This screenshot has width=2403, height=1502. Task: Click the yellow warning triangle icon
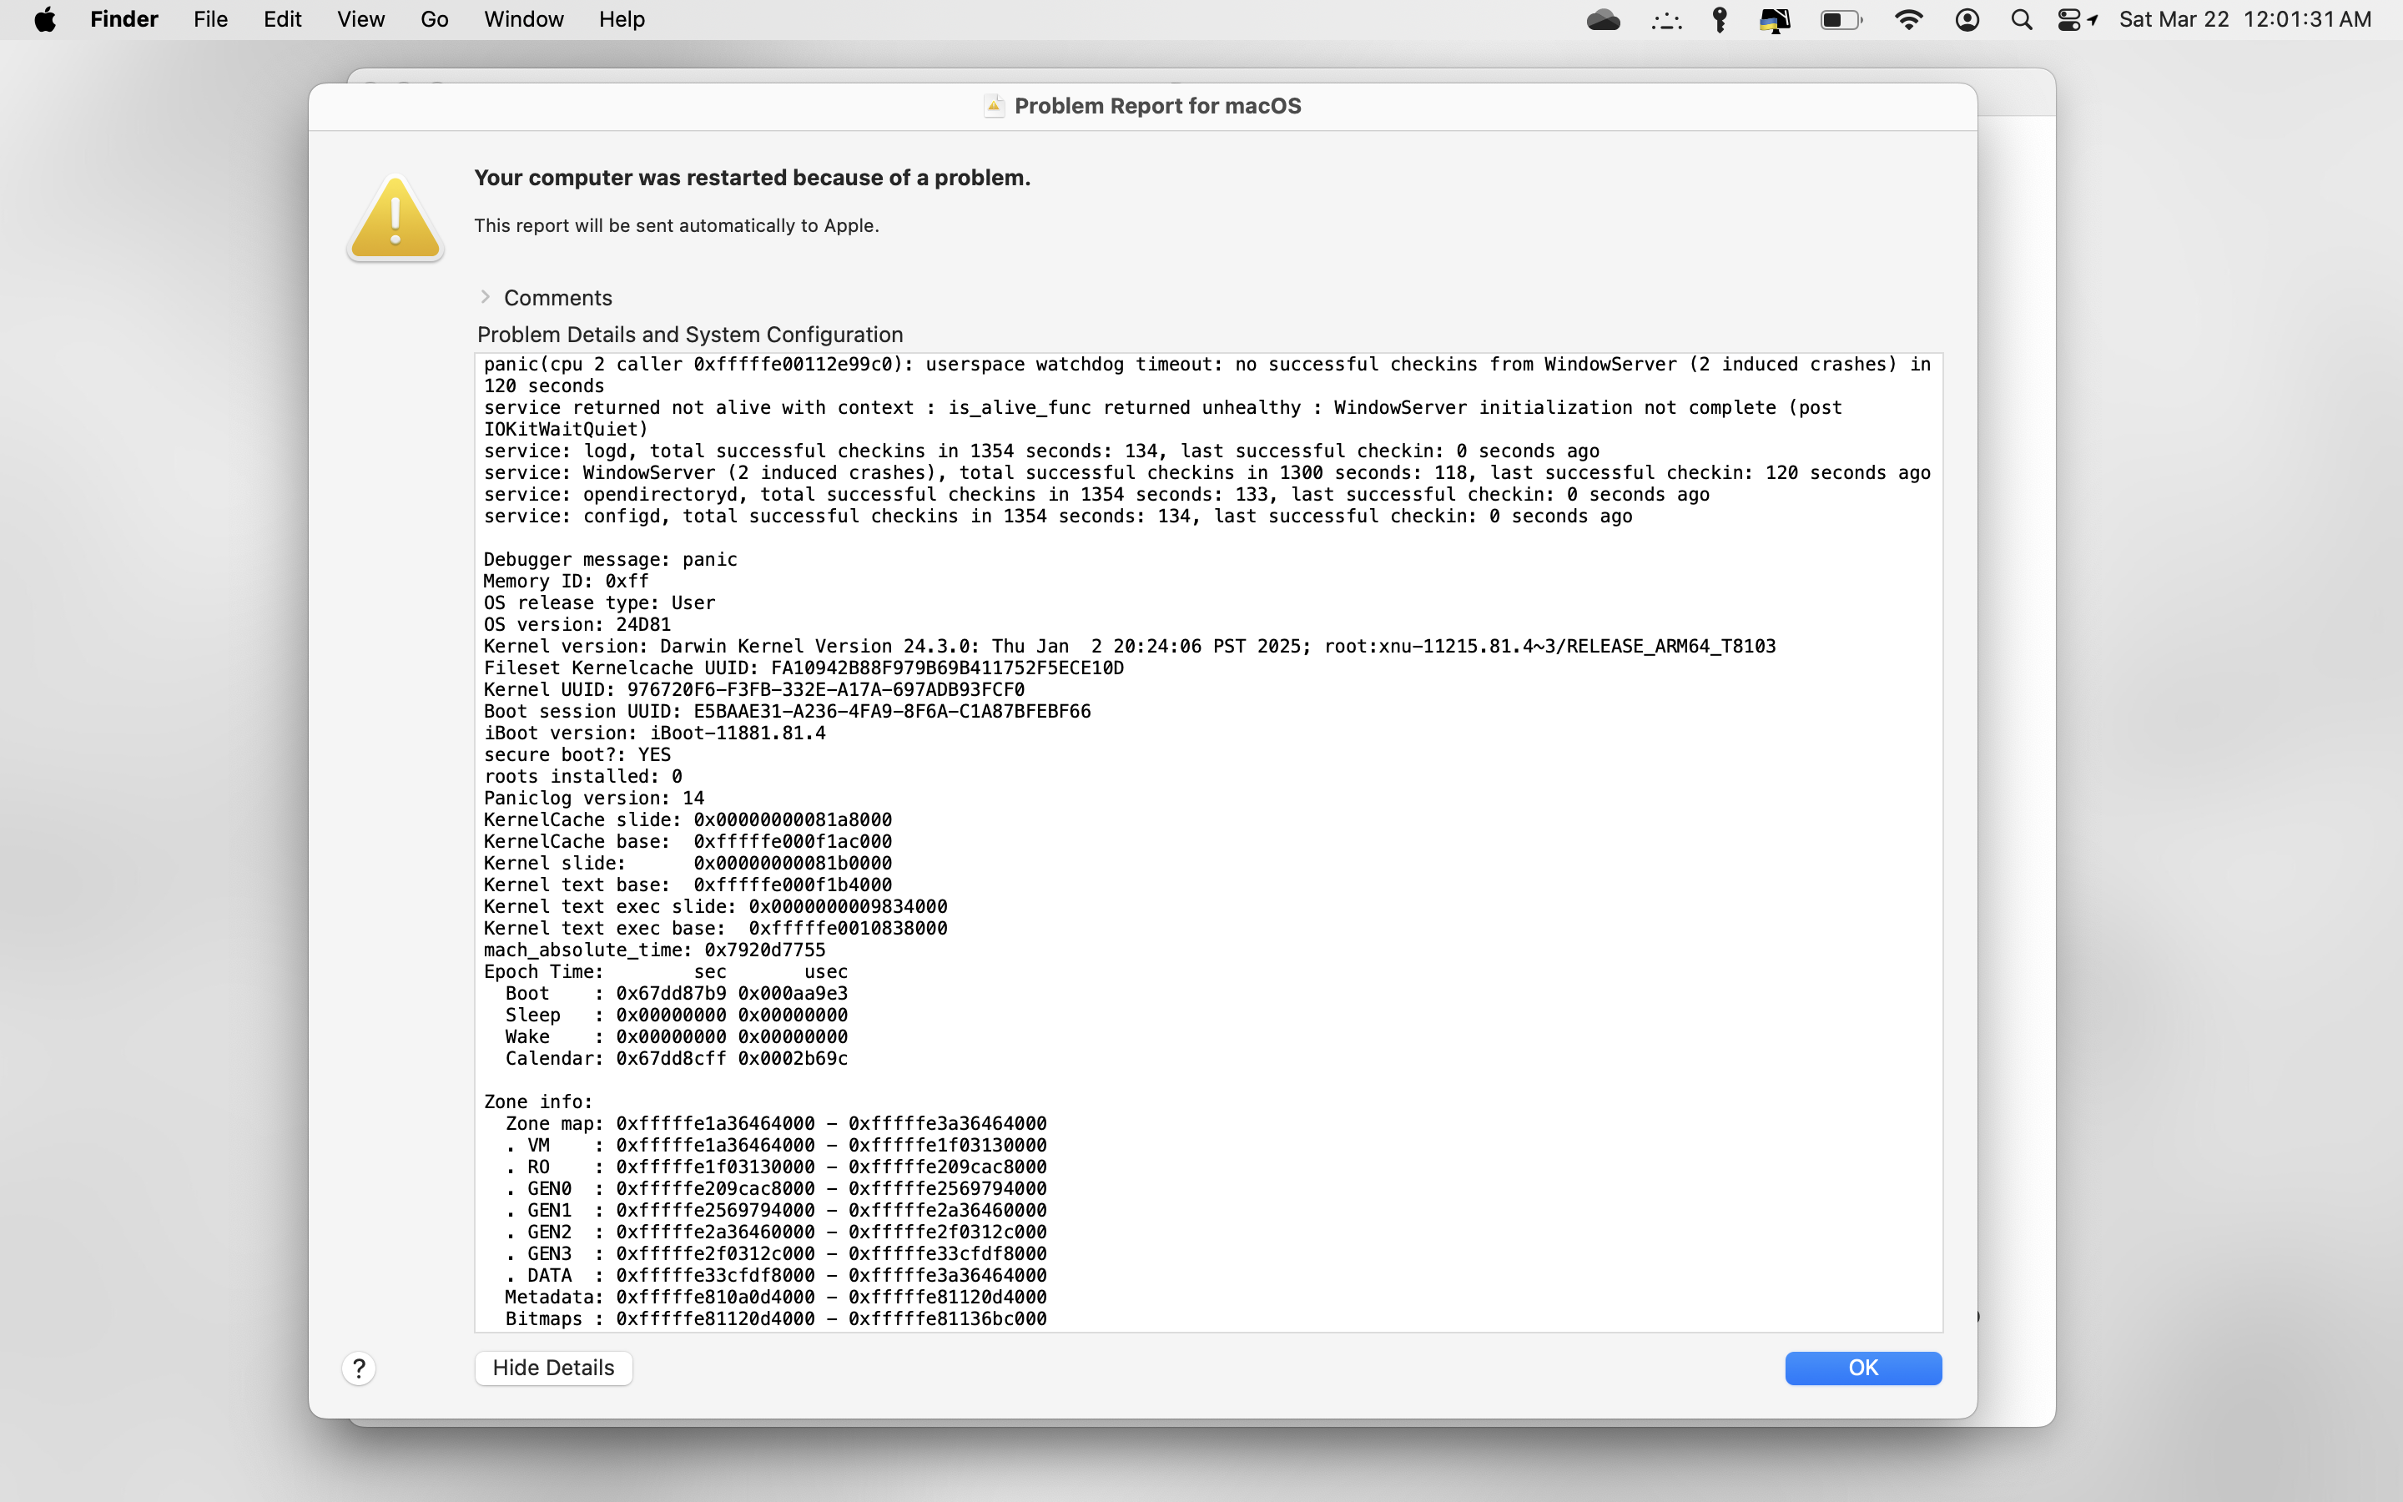click(x=395, y=219)
